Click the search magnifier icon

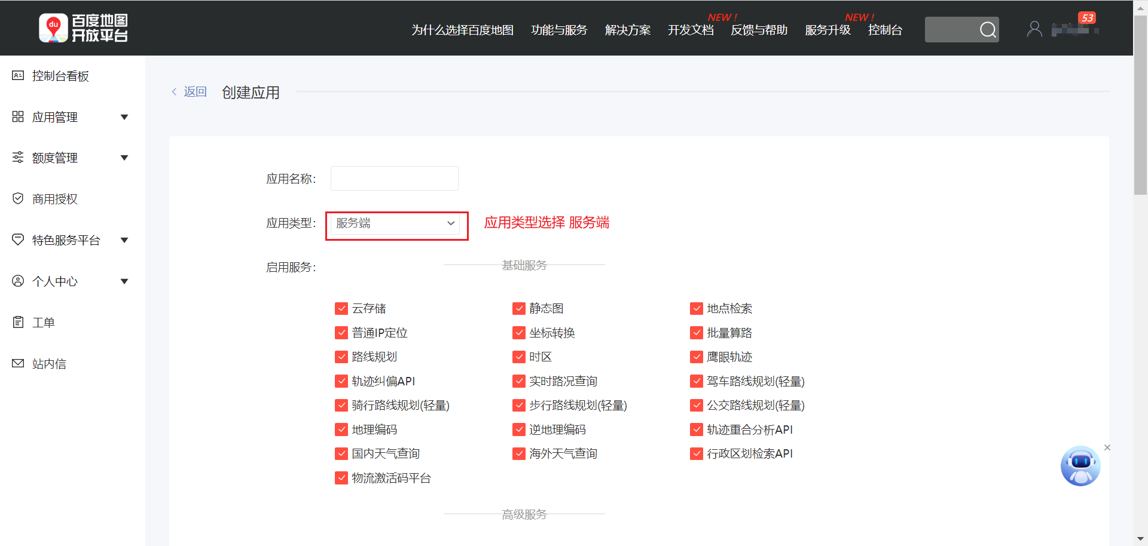[x=988, y=29]
